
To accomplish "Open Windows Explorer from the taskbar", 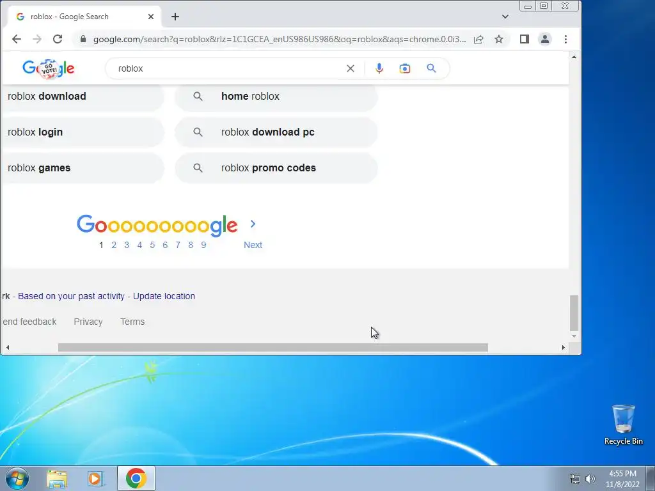I will [x=57, y=478].
